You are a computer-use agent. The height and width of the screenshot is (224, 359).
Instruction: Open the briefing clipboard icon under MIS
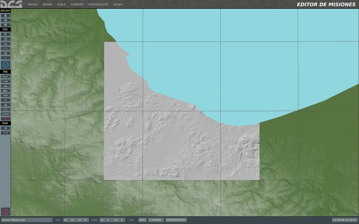tap(5, 34)
